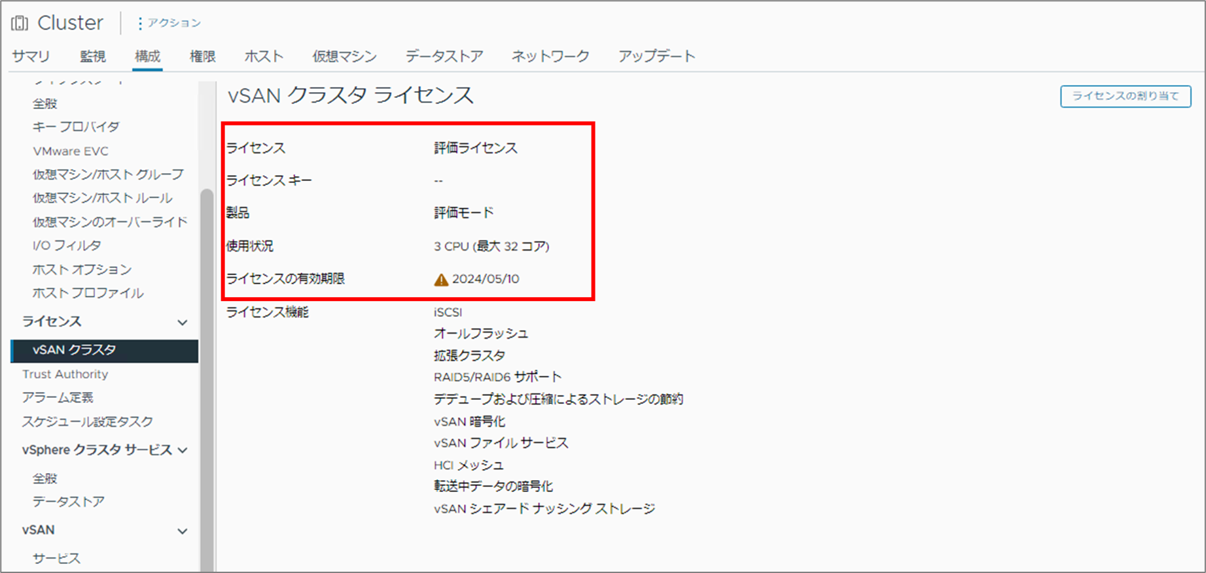The height and width of the screenshot is (573, 1206).
Task: Click the 評価モード product value
Action: pyautogui.click(x=464, y=213)
